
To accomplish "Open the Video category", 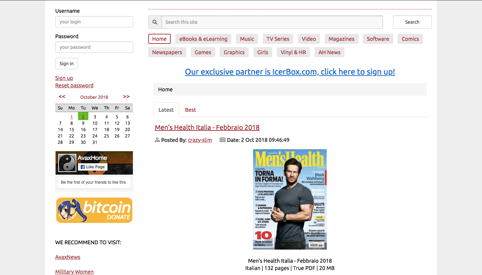I will pos(309,39).
